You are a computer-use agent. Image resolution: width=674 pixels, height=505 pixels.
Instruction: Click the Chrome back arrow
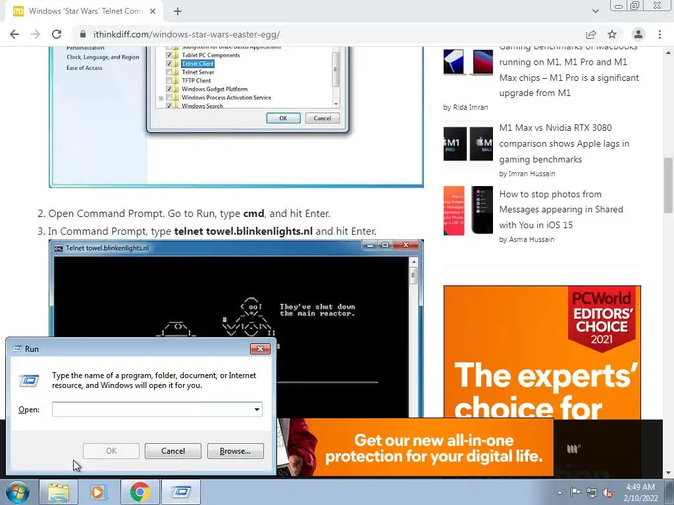[x=14, y=34]
